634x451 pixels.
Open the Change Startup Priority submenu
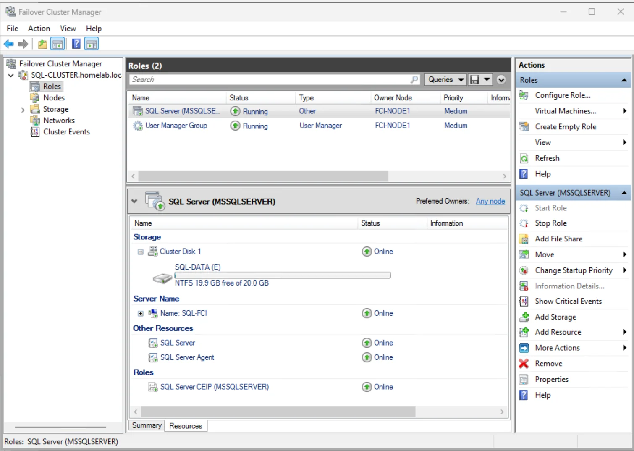pos(574,270)
